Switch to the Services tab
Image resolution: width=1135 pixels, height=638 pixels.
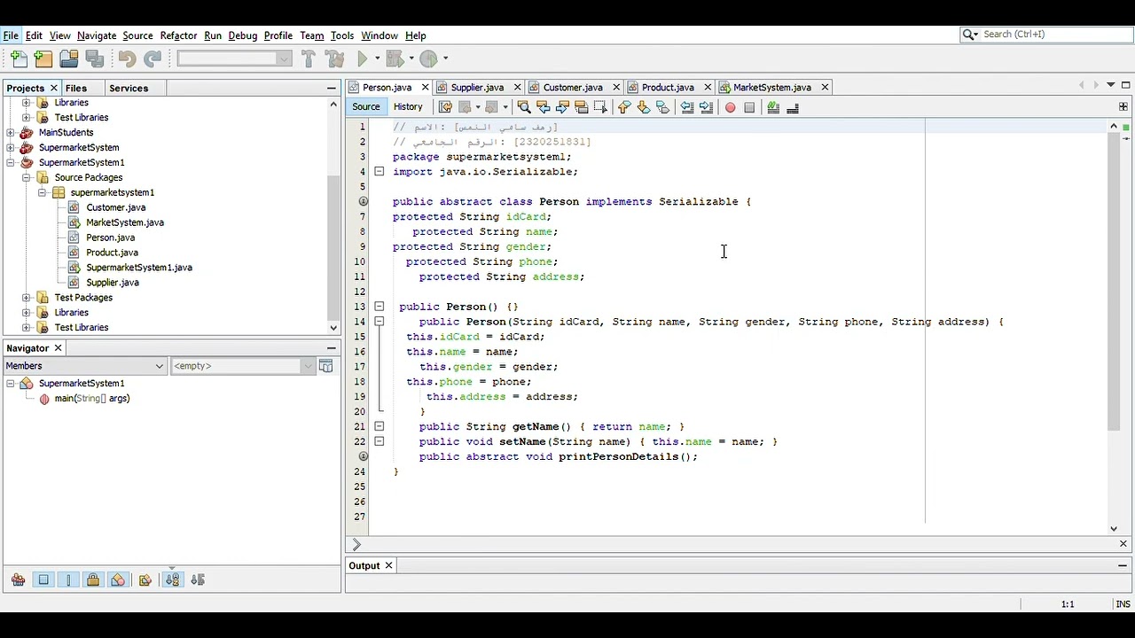point(129,88)
